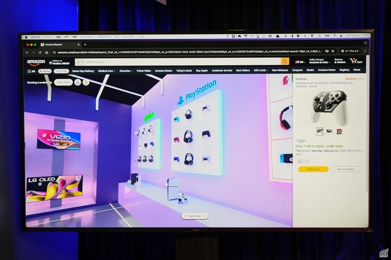Viewport: 391px width, 260px height.
Task: Click into the Search Amazon field
Action: [183, 62]
